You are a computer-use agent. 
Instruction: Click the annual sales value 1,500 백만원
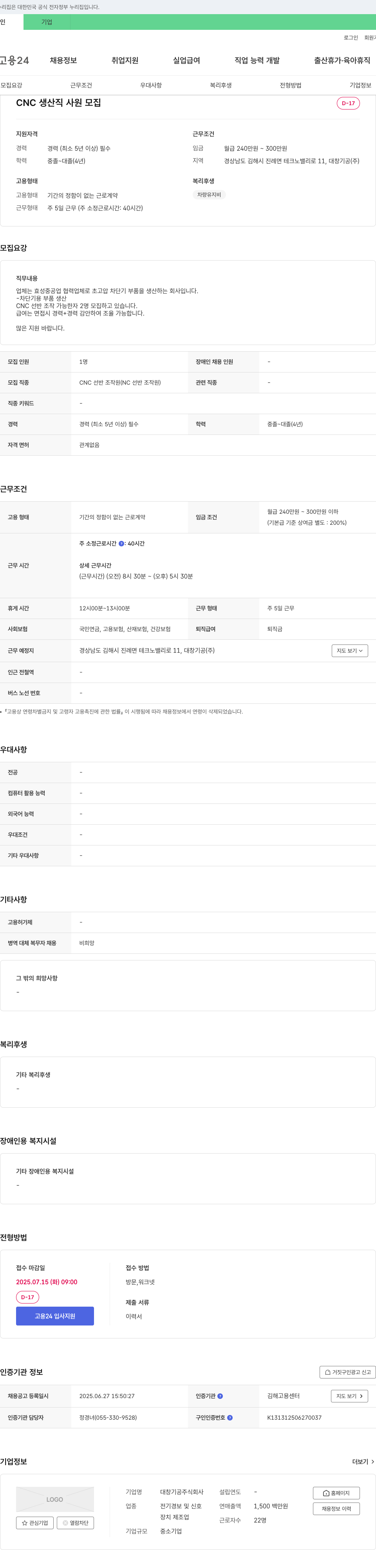click(271, 1506)
